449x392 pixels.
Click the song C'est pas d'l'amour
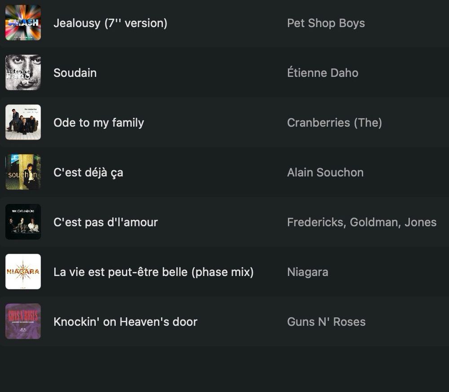(x=106, y=222)
